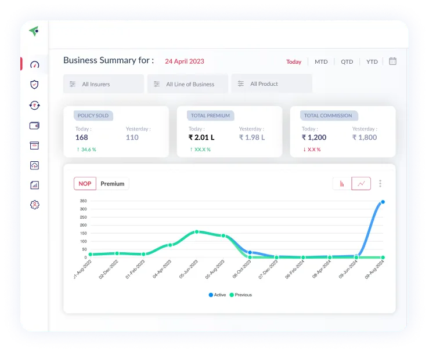This screenshot has height=352, width=429.
Task: Open the bar chart reports icon
Action: point(34,185)
